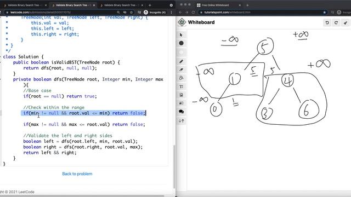Click the Tutorialspoint Whiteboard logo
Image resolution: width=351 pixels, height=197 pixels.
[182, 22]
